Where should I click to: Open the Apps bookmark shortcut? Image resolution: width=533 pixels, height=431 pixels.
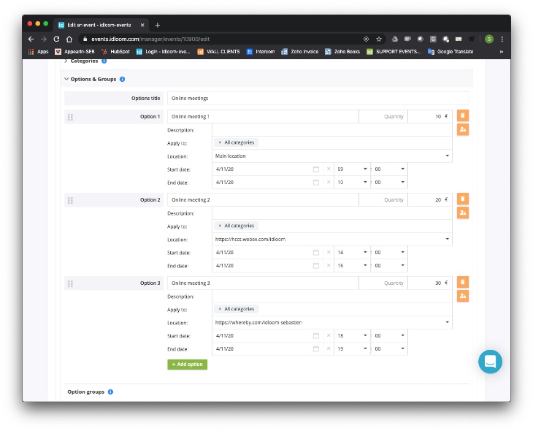coord(38,52)
